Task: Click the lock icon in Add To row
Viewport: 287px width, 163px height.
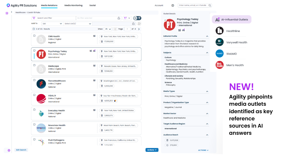Action: (x=133, y=23)
